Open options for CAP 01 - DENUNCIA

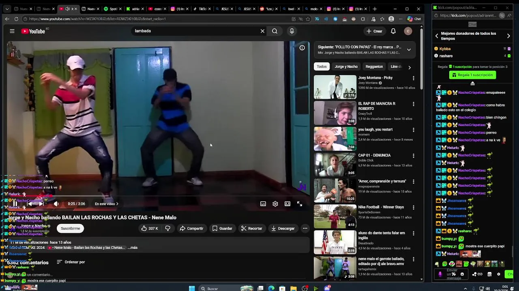coord(413,156)
